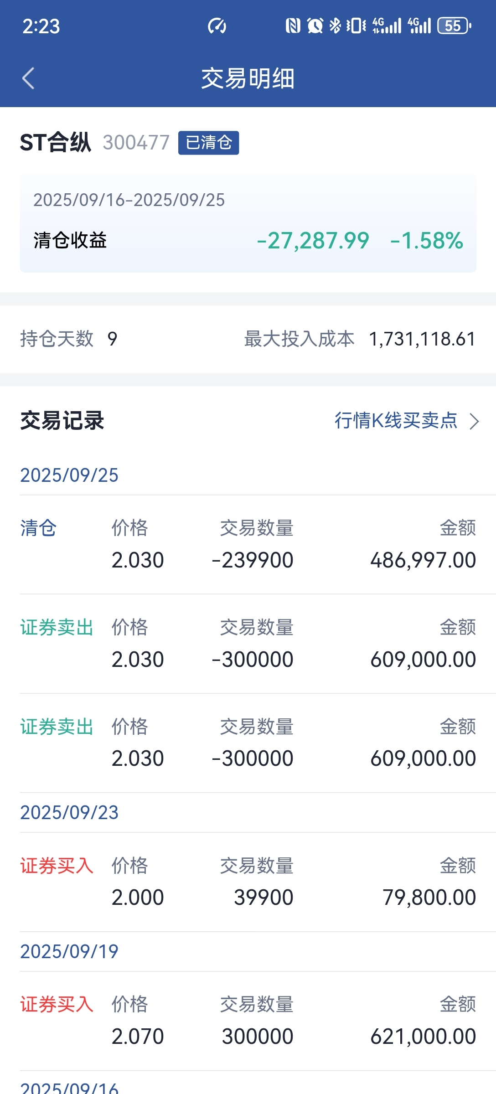This screenshot has height=1094, width=496.
Task: Tap the 已清仓 badge
Action: coord(208,143)
